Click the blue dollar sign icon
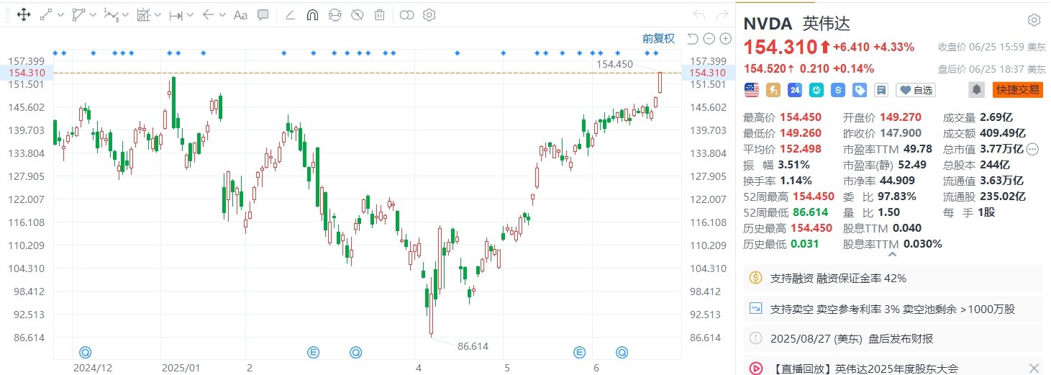1051x375 pixels. coord(838,90)
